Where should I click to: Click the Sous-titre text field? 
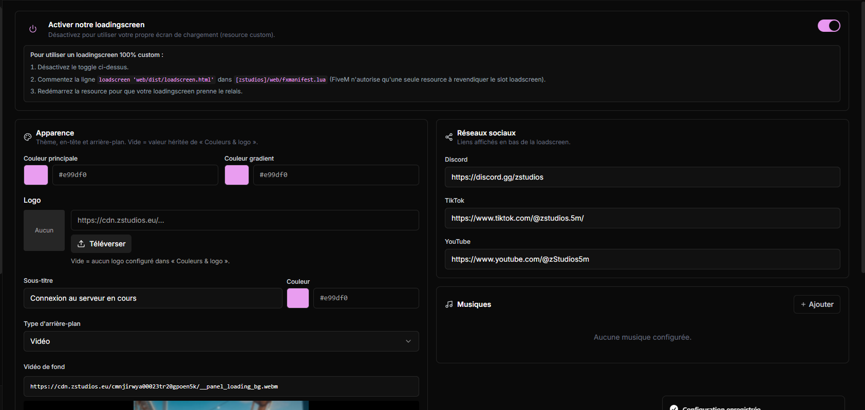coord(153,298)
